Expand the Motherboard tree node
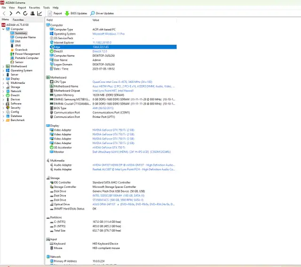 click(x=3, y=66)
